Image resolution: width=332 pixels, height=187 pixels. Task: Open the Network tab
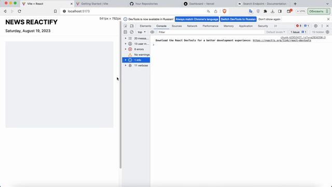192,26
